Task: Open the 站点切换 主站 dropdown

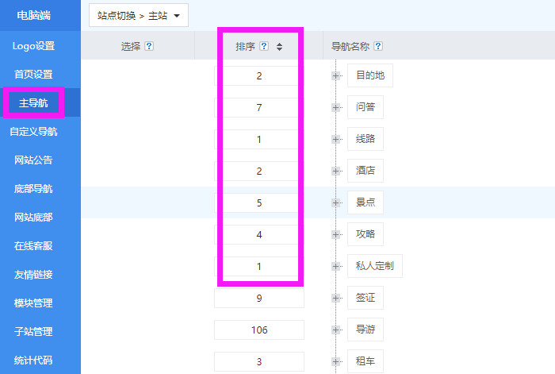Action: (139, 15)
